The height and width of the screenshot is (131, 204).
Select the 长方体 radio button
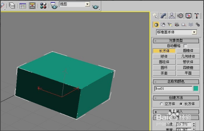click(x=181, y=104)
